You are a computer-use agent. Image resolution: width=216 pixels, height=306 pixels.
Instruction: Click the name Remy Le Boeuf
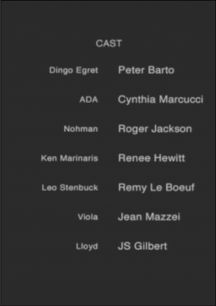[156, 188]
